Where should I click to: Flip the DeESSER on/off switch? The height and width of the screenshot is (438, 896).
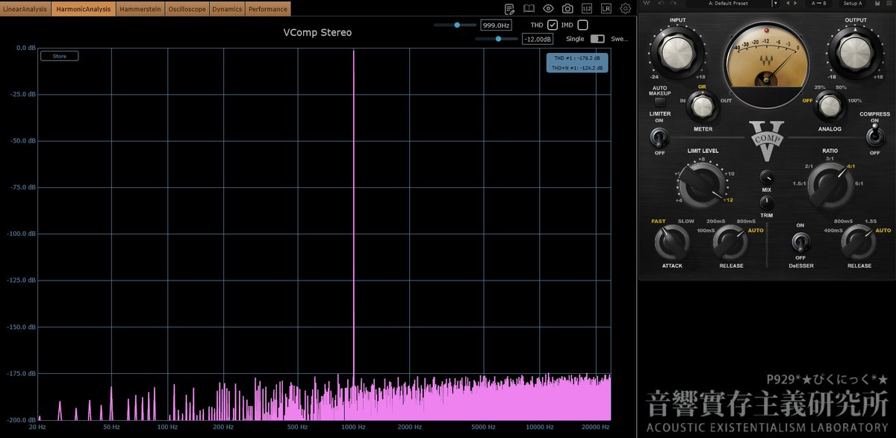click(x=800, y=241)
